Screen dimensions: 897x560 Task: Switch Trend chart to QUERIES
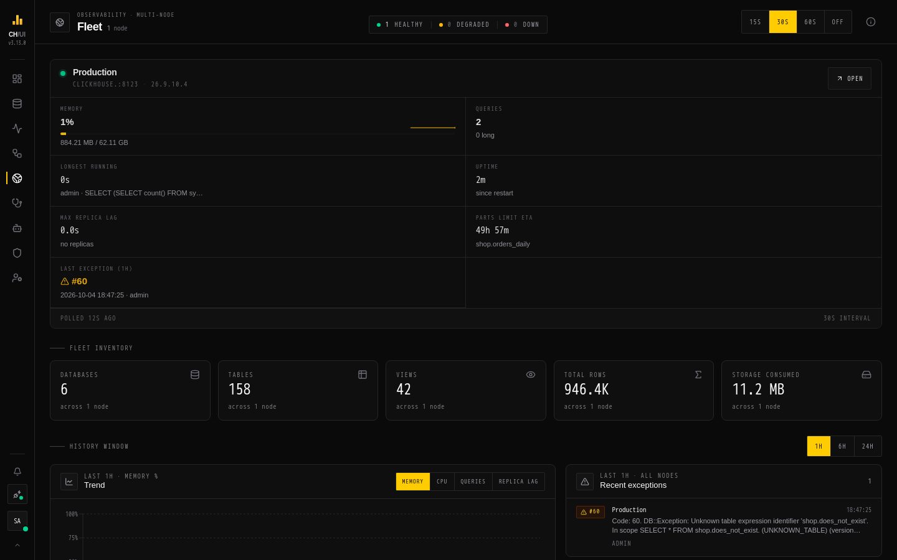point(473,482)
